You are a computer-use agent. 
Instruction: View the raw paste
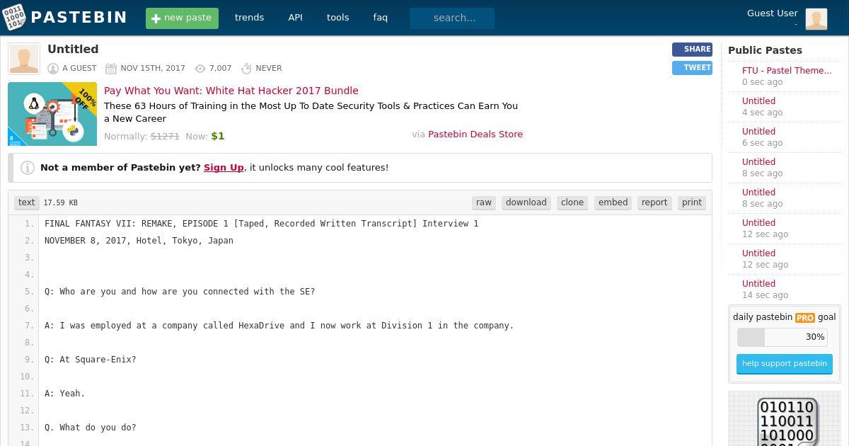(484, 202)
